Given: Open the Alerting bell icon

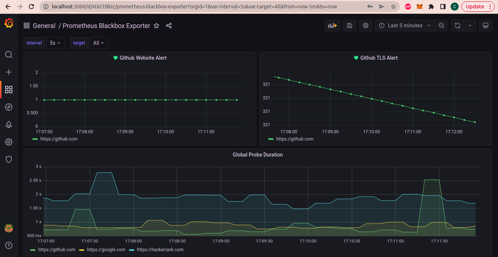Looking at the screenshot, I should [x=9, y=124].
